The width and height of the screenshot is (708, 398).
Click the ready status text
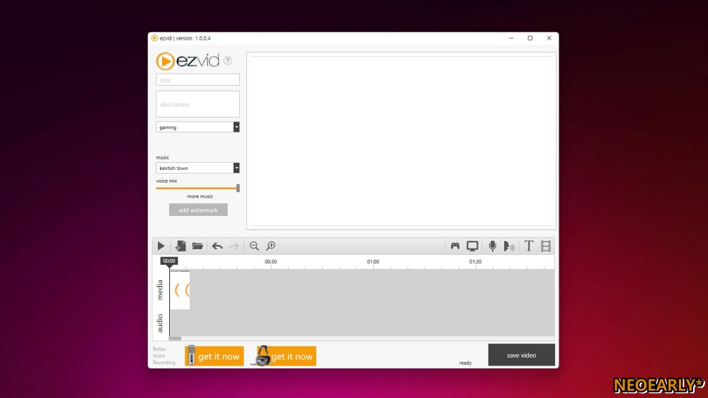pyautogui.click(x=465, y=363)
